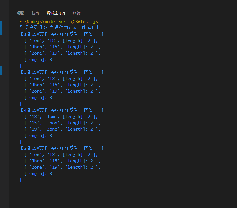
Task: Open the 输出 (Output) tab
Action: (x=35, y=13)
